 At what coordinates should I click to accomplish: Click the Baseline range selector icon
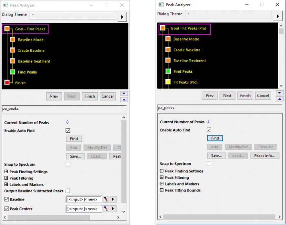click(106, 199)
